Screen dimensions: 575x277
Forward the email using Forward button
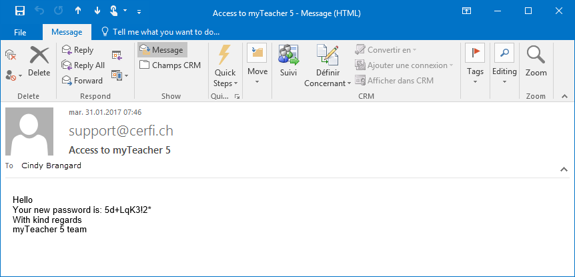(81, 81)
